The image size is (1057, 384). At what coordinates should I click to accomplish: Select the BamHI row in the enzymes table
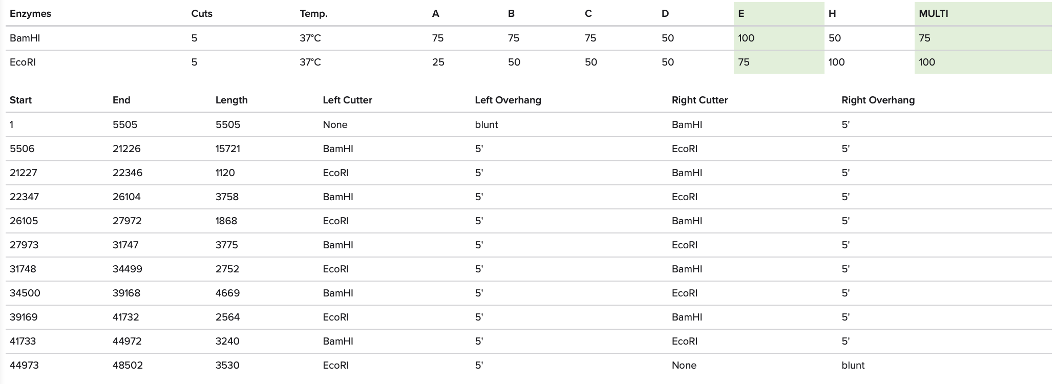pyautogui.click(x=25, y=38)
